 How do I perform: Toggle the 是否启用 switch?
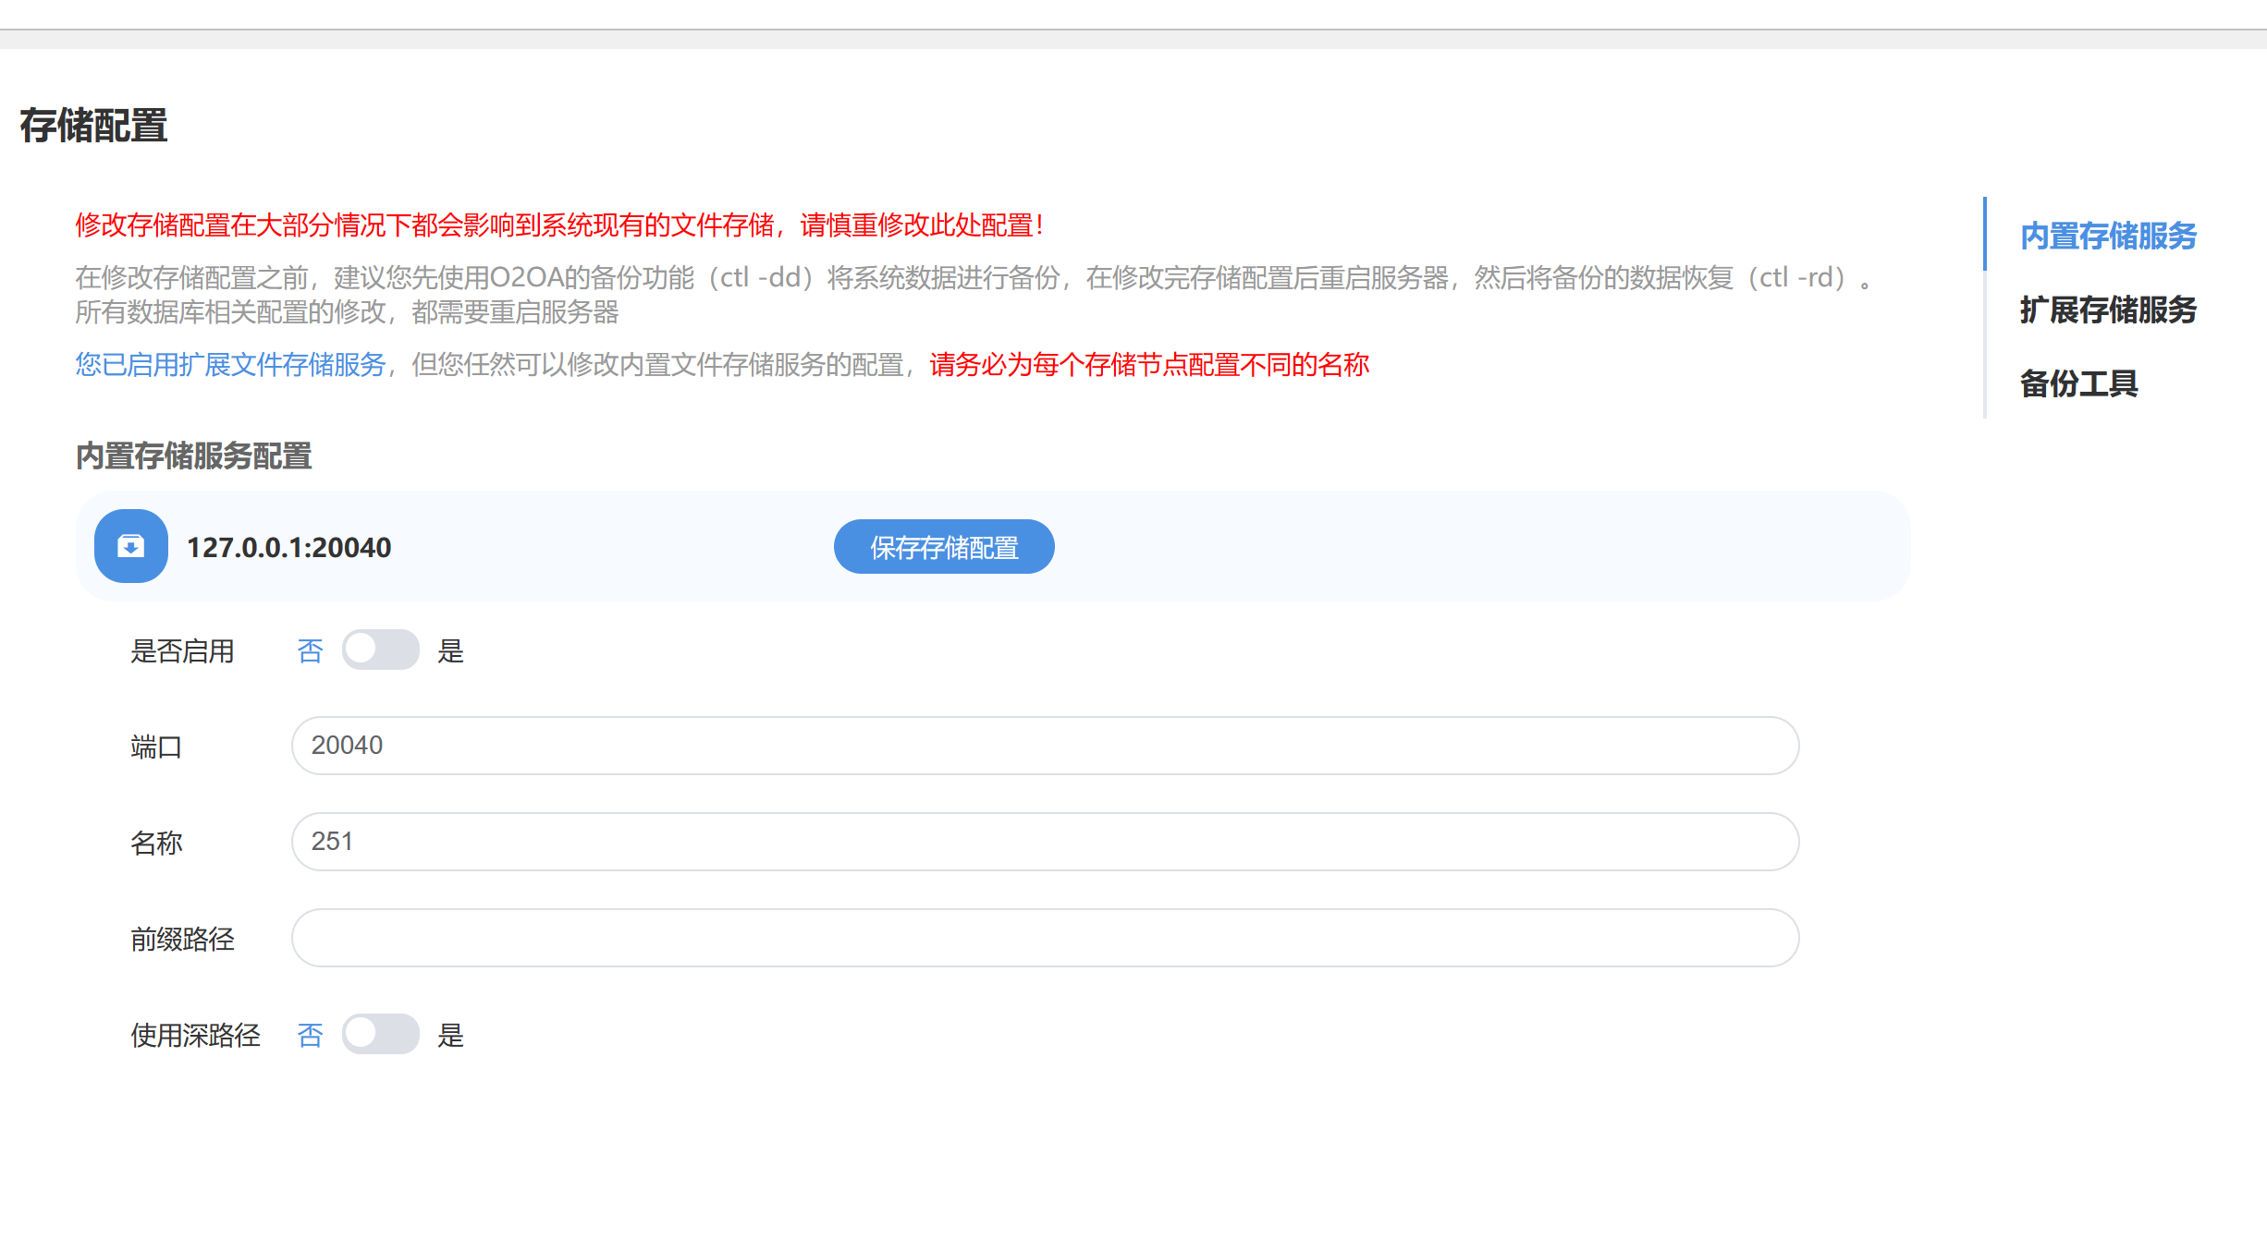(x=380, y=650)
